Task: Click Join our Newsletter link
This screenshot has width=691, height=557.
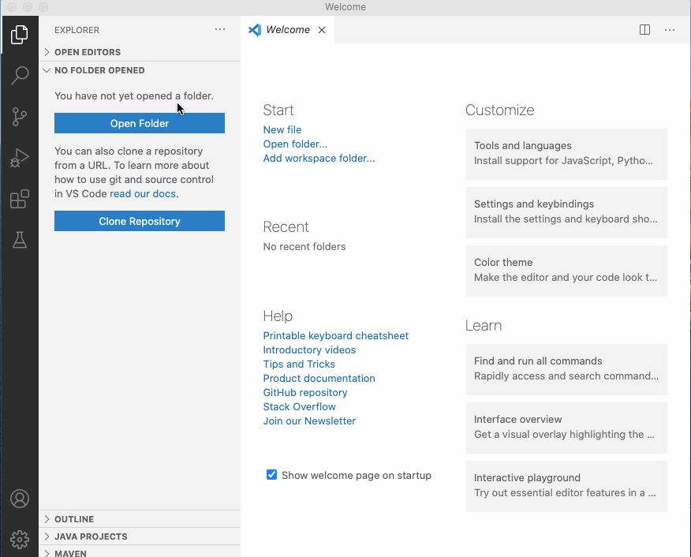Action: tap(309, 421)
